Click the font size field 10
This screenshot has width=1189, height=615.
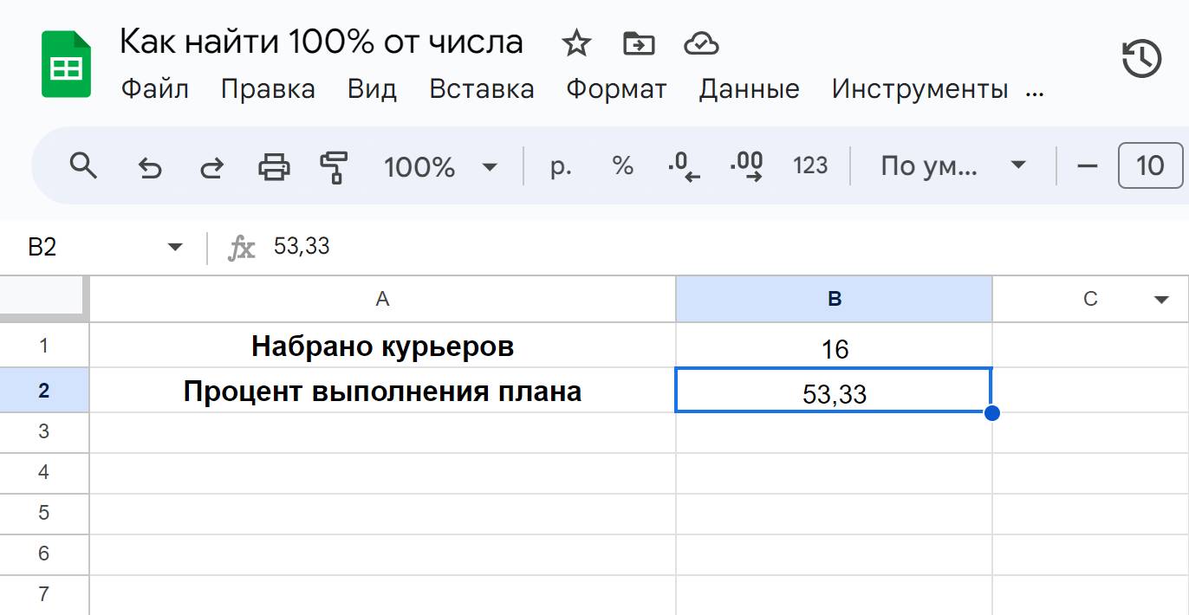pyautogui.click(x=1150, y=165)
